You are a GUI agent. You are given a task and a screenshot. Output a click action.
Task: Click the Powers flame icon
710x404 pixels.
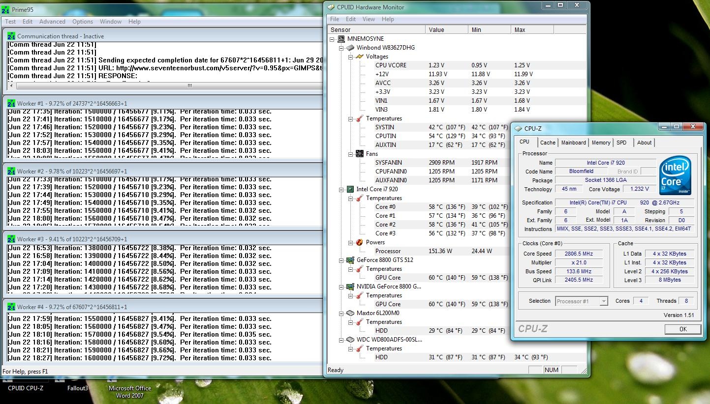pyautogui.click(x=360, y=242)
